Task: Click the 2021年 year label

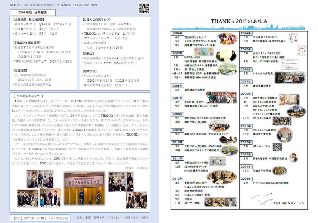Action: click(x=246, y=126)
